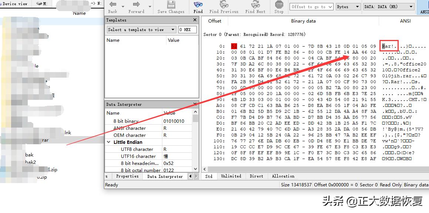Click the Name header in Templates panel
This screenshot has height=213, width=429.
click(x=113, y=40)
